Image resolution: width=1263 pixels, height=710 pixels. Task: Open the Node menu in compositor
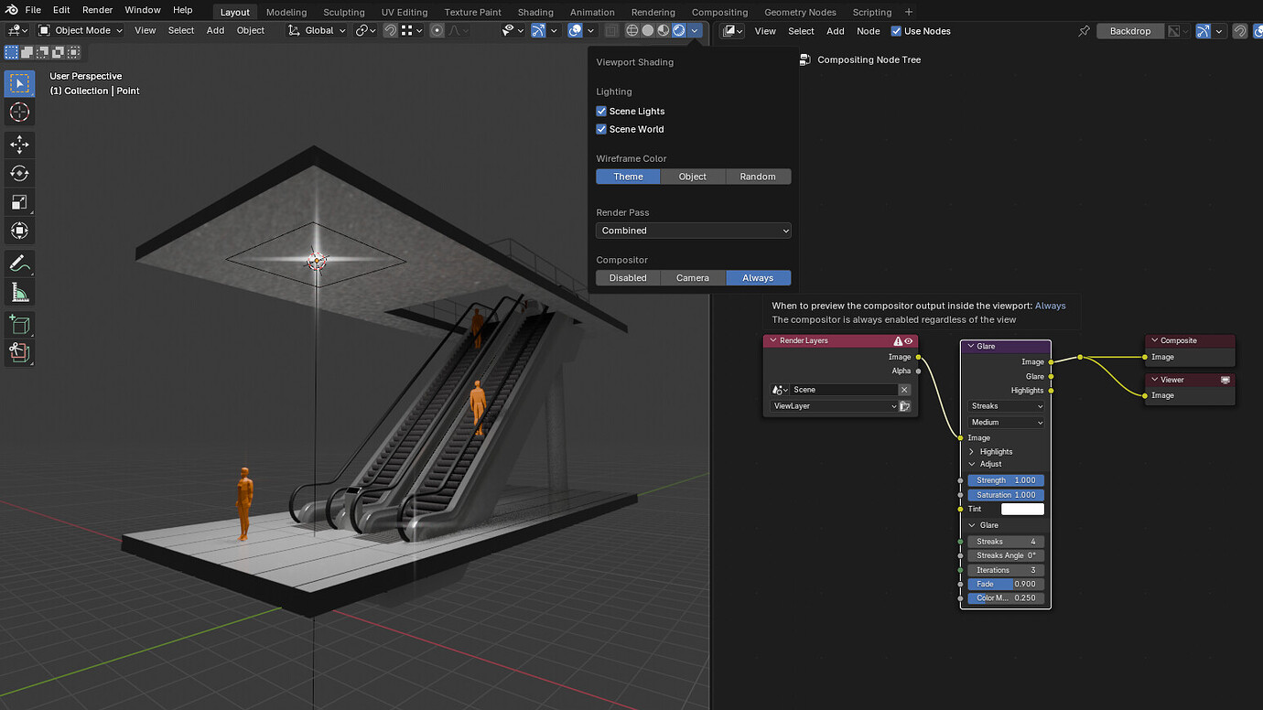click(x=868, y=31)
